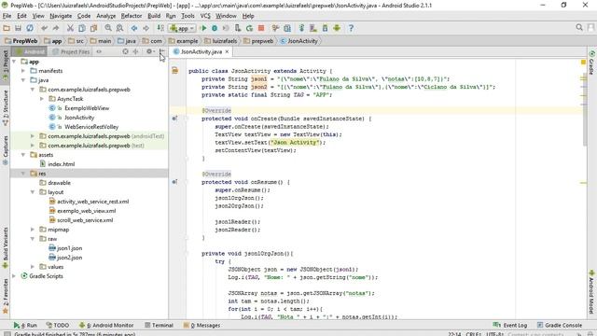The image size is (597, 336).
Task: Undo the last action
Action: point(45,28)
